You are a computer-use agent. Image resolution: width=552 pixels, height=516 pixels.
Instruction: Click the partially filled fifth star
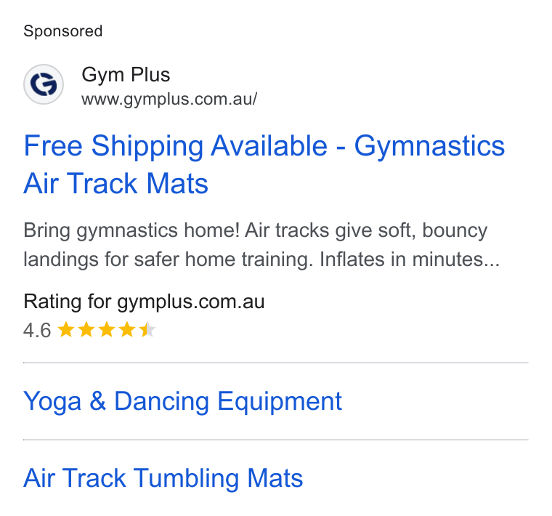(x=147, y=330)
